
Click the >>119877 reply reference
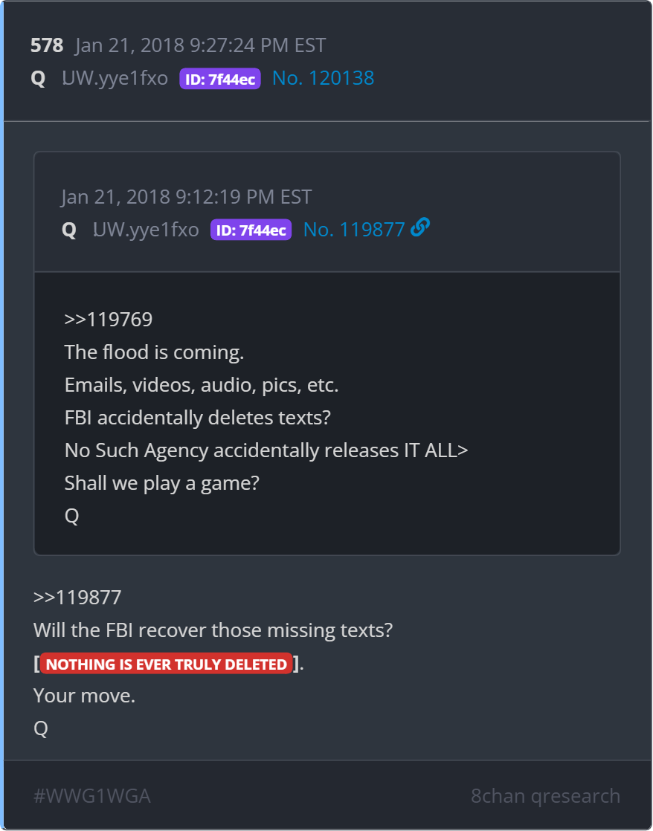[77, 598]
